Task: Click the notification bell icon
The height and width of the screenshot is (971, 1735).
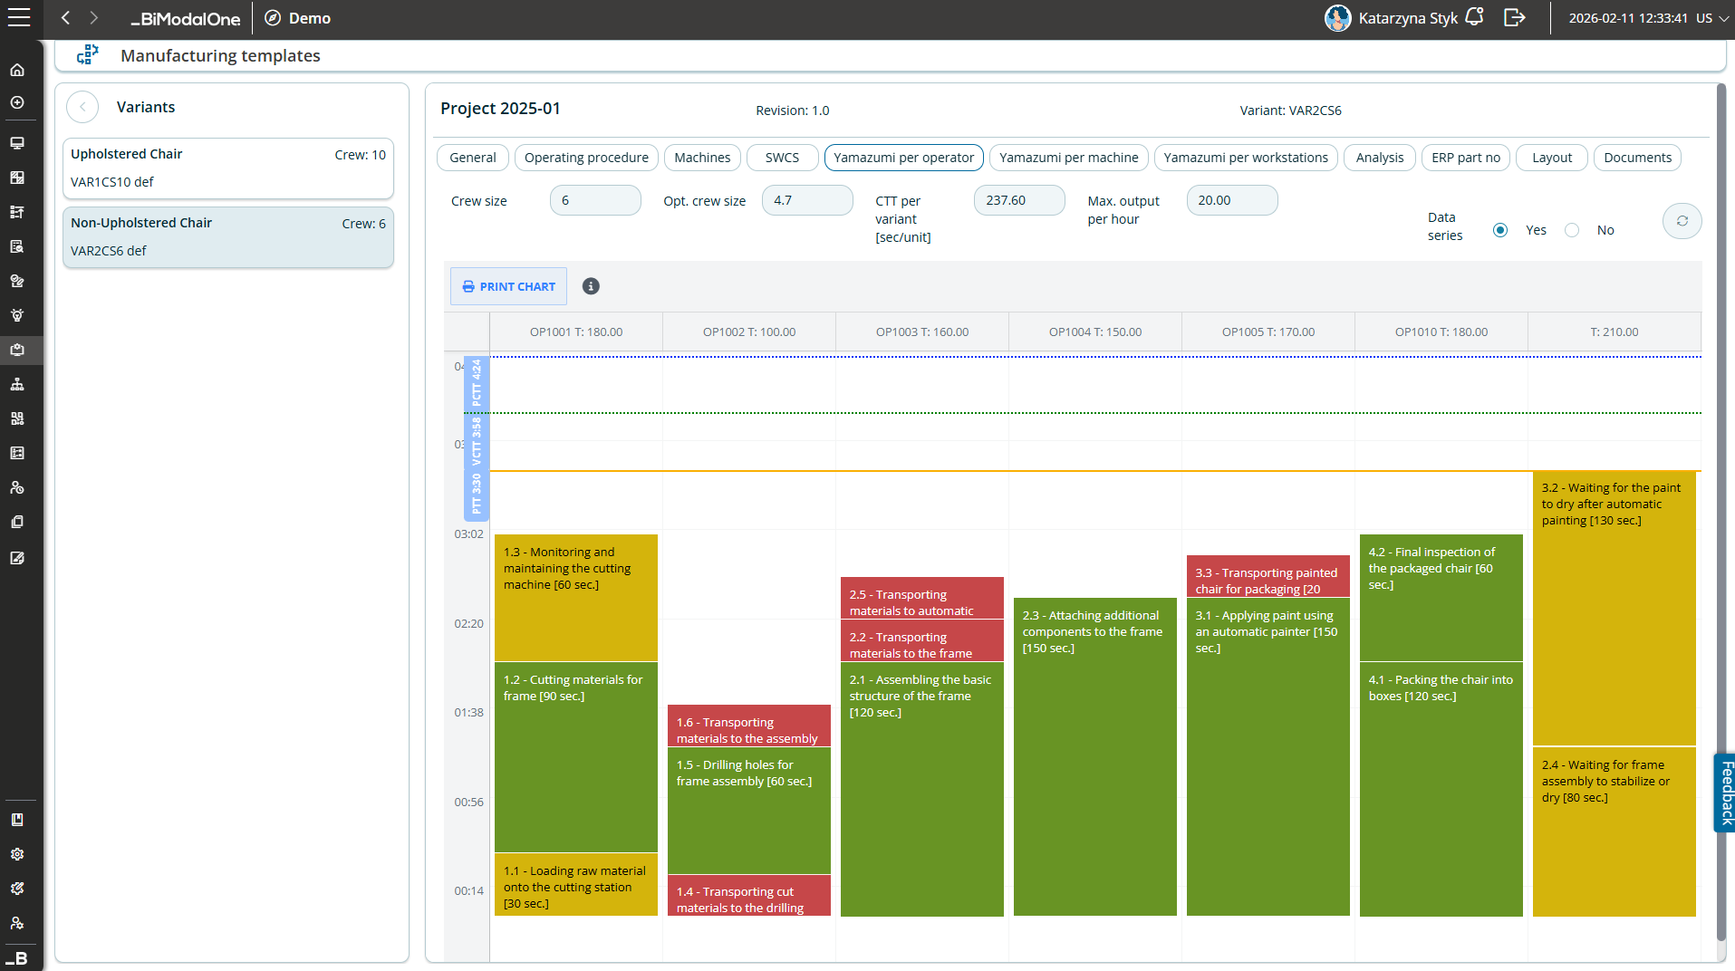Action: point(1474,17)
